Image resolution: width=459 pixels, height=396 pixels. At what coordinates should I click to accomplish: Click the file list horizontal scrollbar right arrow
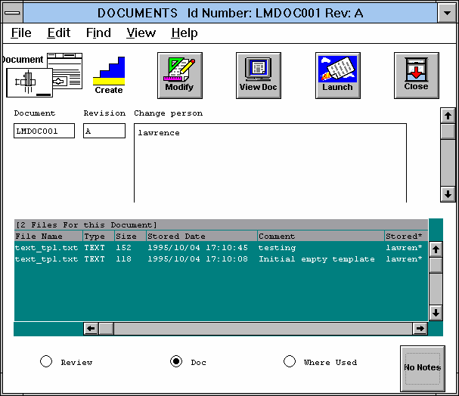tap(420, 329)
